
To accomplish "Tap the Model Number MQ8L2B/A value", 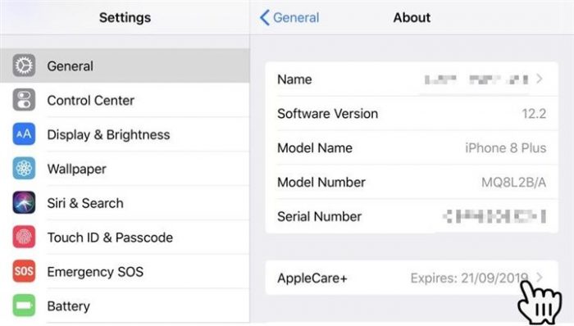I will (x=513, y=182).
